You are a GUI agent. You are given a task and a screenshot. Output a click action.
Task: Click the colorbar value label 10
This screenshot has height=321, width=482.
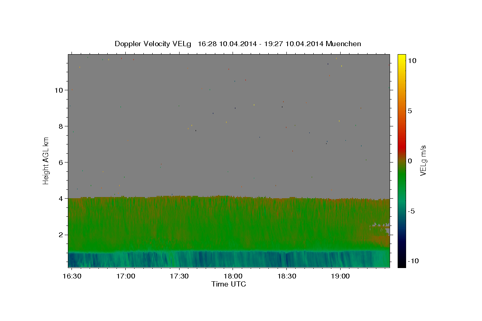pyautogui.click(x=412, y=60)
